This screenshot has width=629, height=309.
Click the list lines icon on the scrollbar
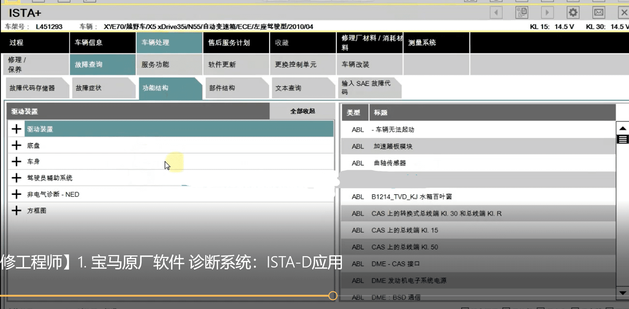[623, 139]
